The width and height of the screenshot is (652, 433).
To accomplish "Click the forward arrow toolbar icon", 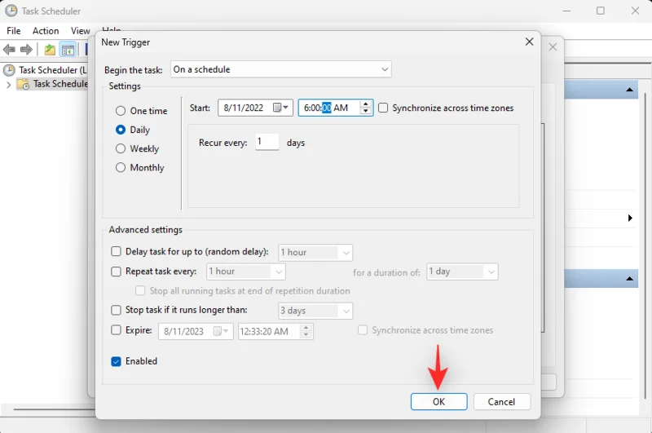I will click(26, 50).
